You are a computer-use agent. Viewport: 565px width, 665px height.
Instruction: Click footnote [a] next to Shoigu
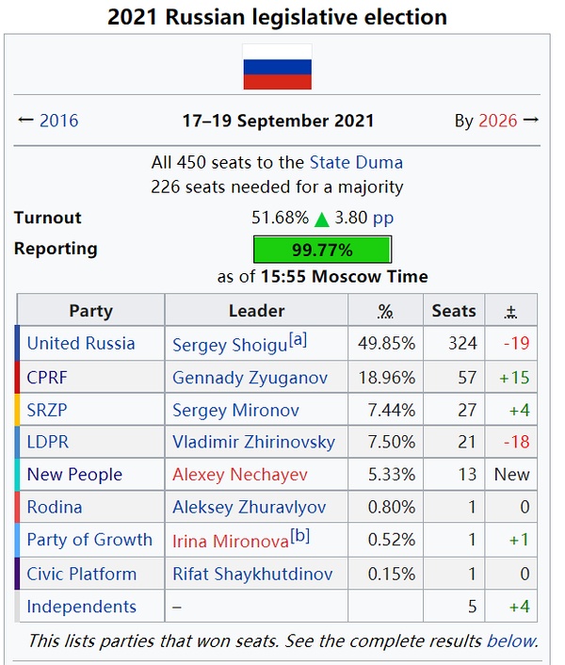click(298, 339)
